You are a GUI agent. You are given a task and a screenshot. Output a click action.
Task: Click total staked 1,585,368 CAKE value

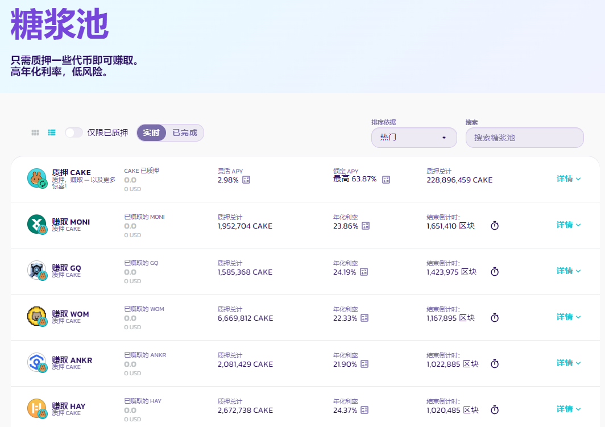tap(245, 272)
